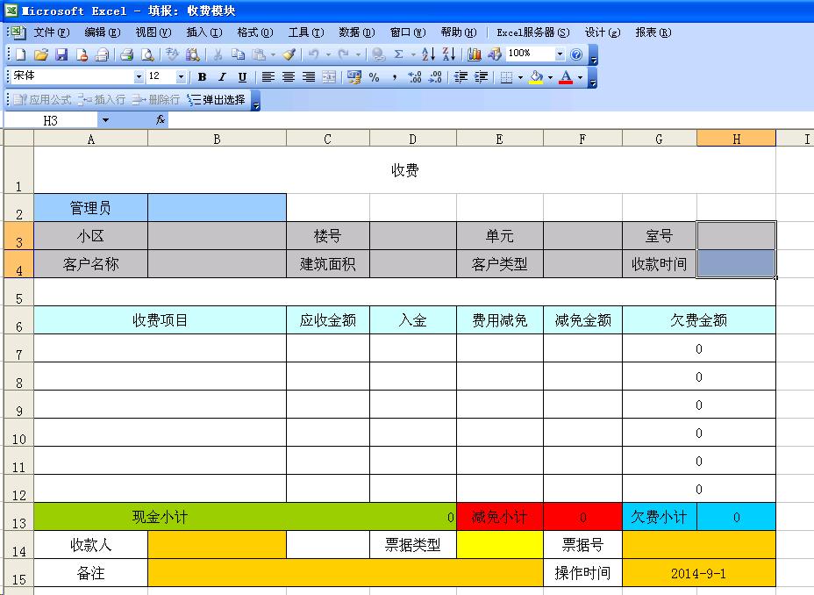The height and width of the screenshot is (595, 814).
Task: Select the 欠费小计 label cell
Action: pos(660,517)
